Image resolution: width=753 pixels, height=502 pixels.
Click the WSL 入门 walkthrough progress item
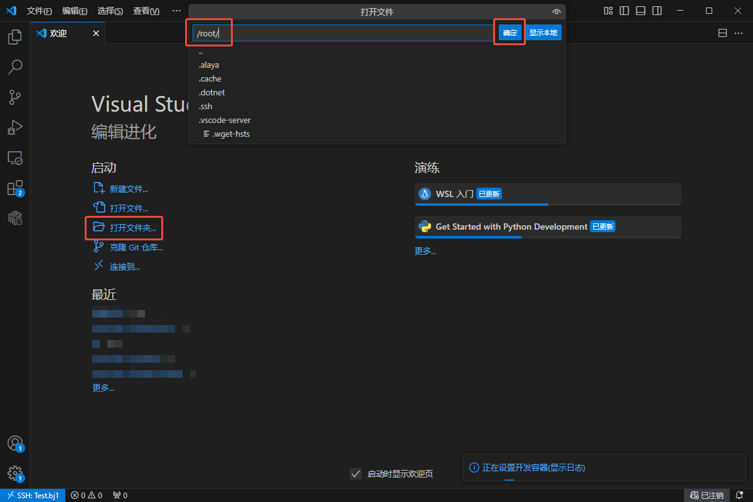[x=547, y=194]
